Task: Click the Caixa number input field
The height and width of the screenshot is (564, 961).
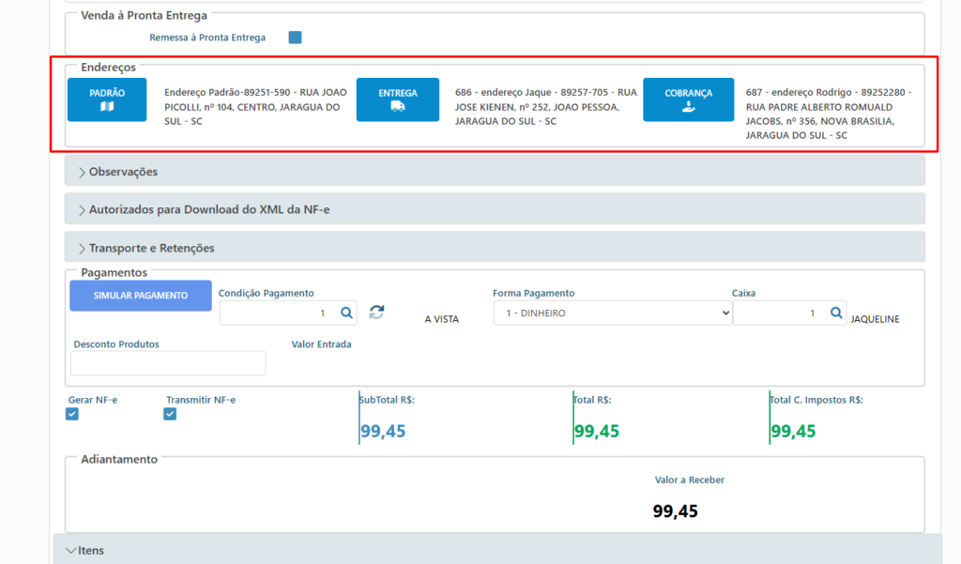Action: pos(778,313)
